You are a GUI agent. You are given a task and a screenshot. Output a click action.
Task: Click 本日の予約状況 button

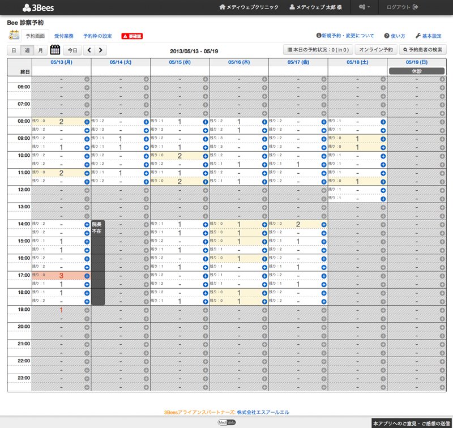pos(318,50)
